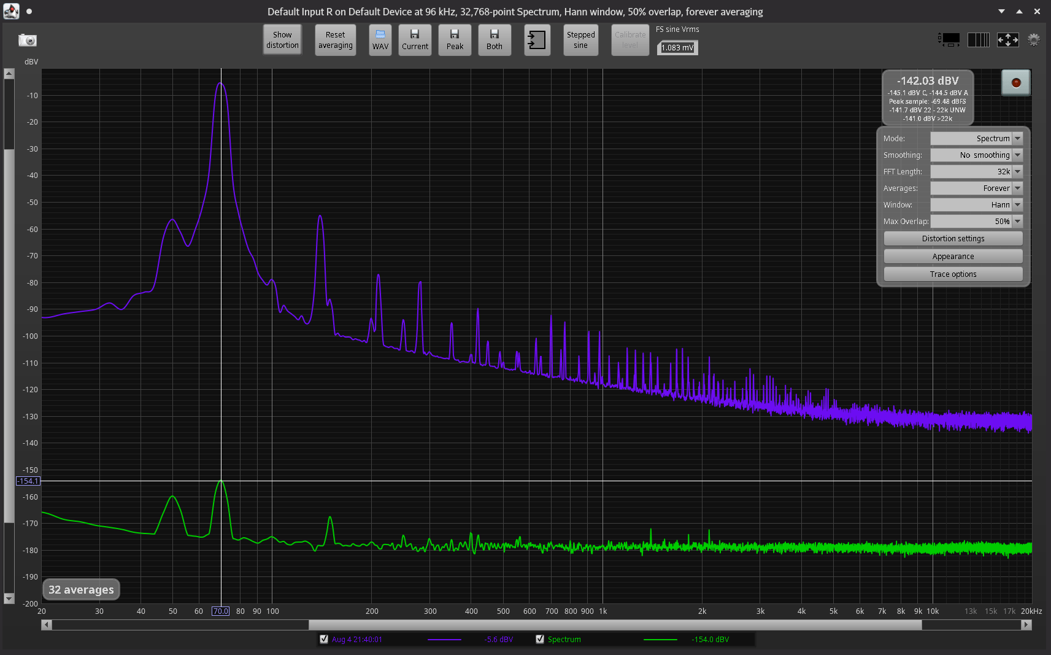
Task: Click the application icon in title bar
Action: click(11, 11)
